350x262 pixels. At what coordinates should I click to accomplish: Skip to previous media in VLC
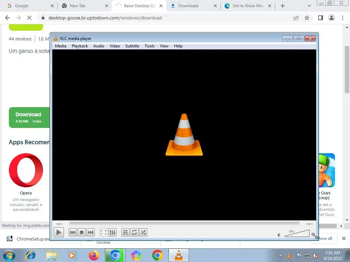(x=72, y=232)
